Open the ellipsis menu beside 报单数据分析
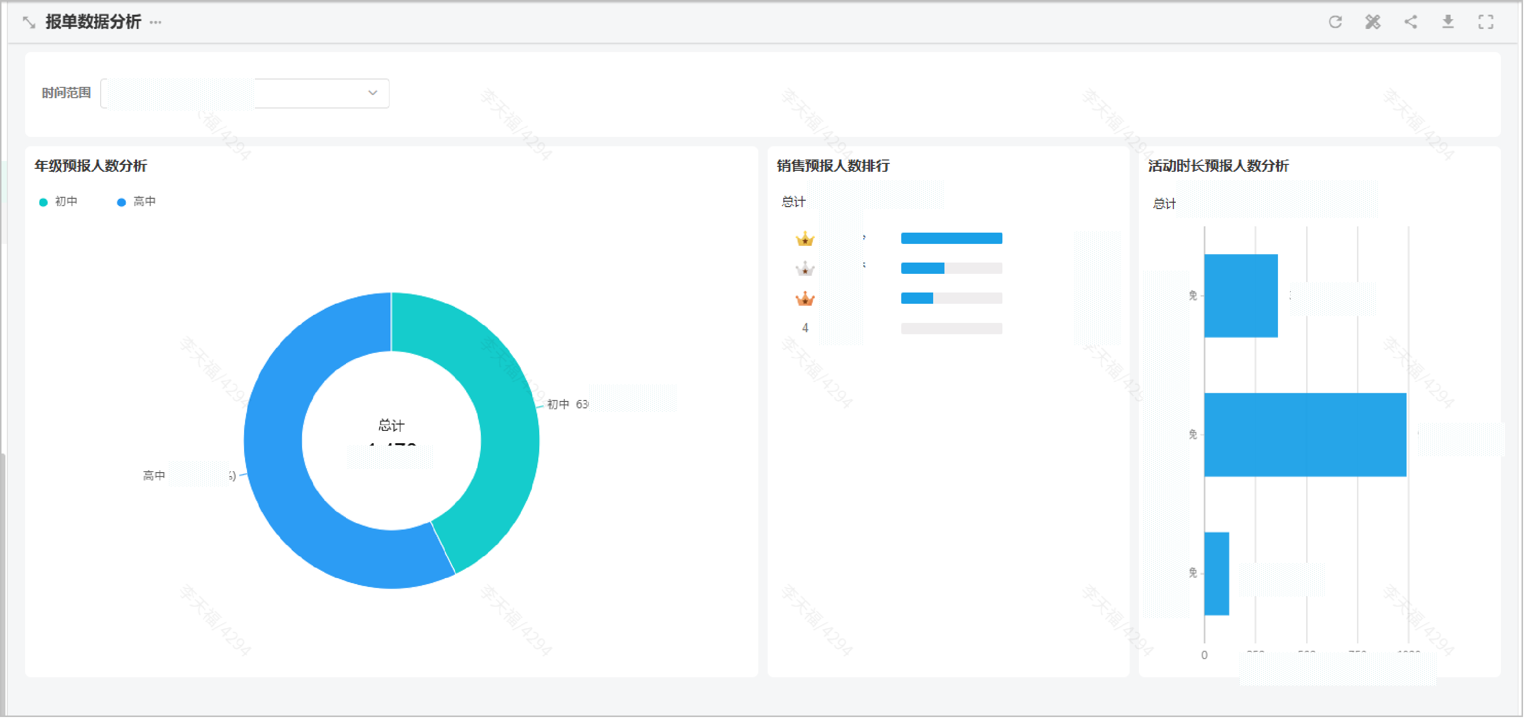This screenshot has height=718, width=1524. click(x=156, y=23)
